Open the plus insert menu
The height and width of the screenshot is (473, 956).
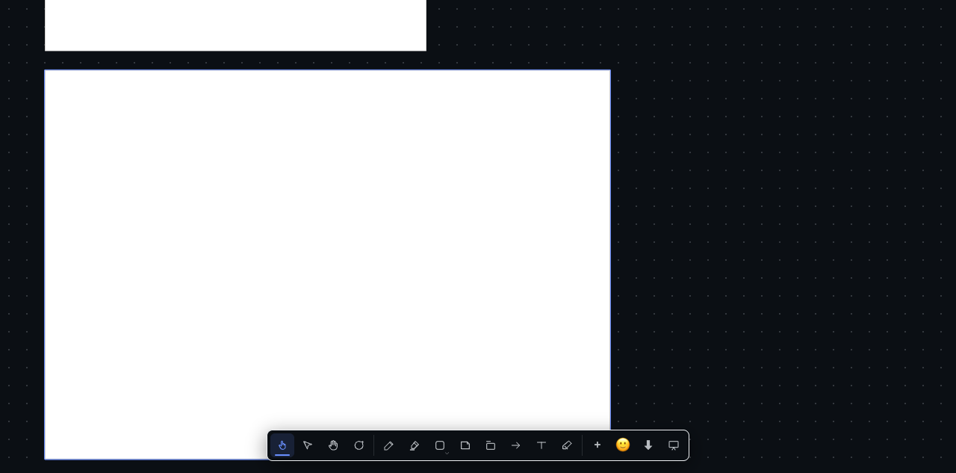point(597,445)
